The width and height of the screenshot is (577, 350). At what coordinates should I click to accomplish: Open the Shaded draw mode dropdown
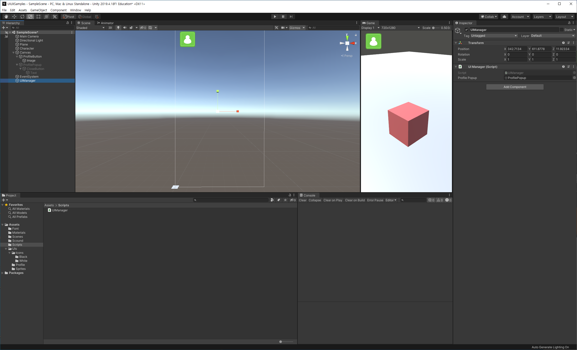(x=90, y=28)
